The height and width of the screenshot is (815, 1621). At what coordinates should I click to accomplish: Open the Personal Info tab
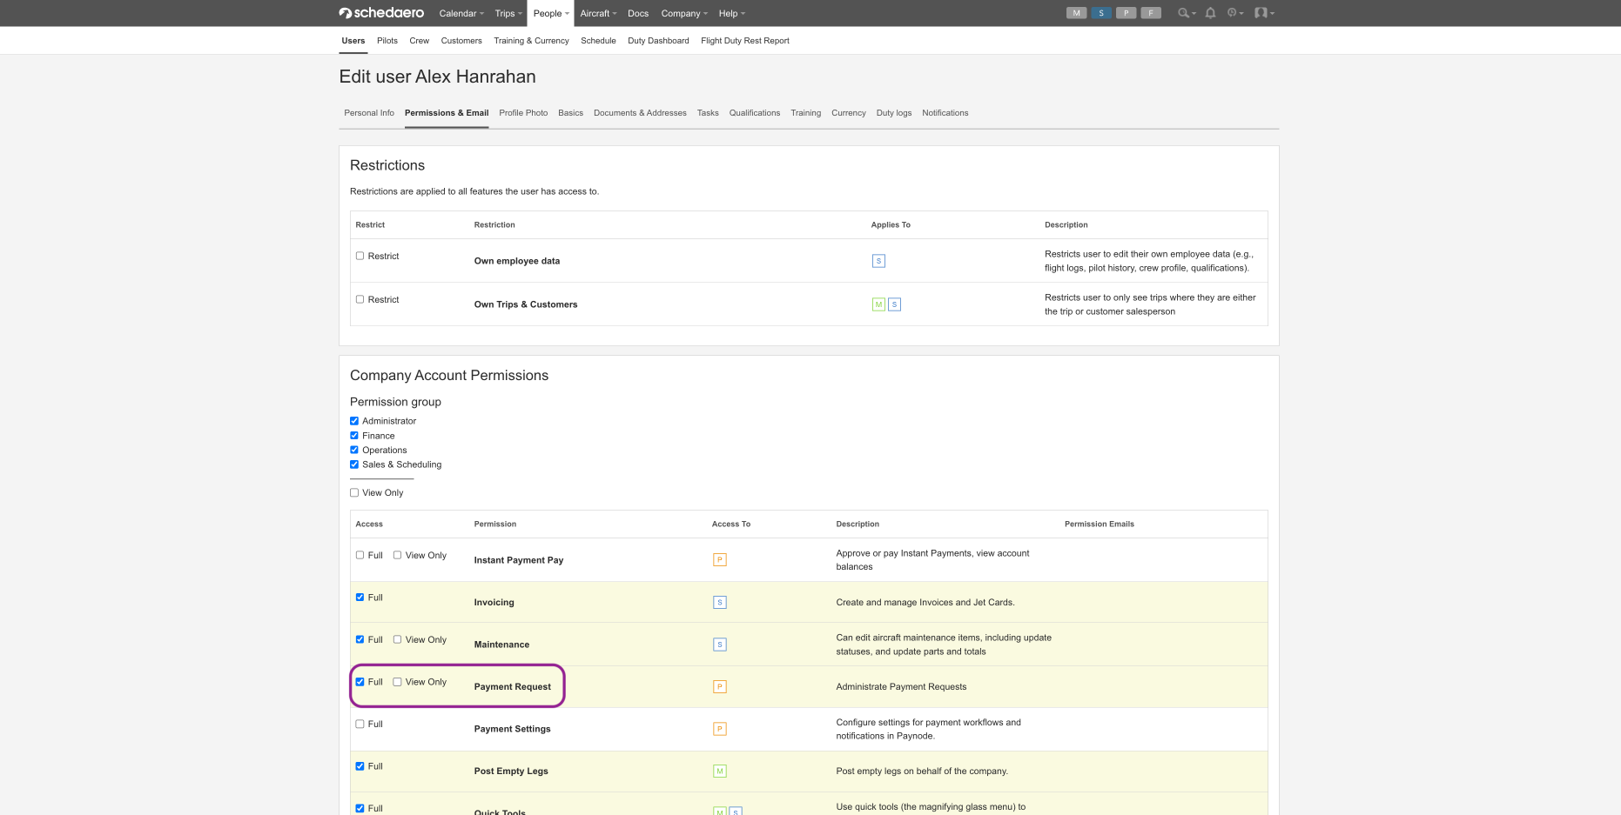(369, 113)
